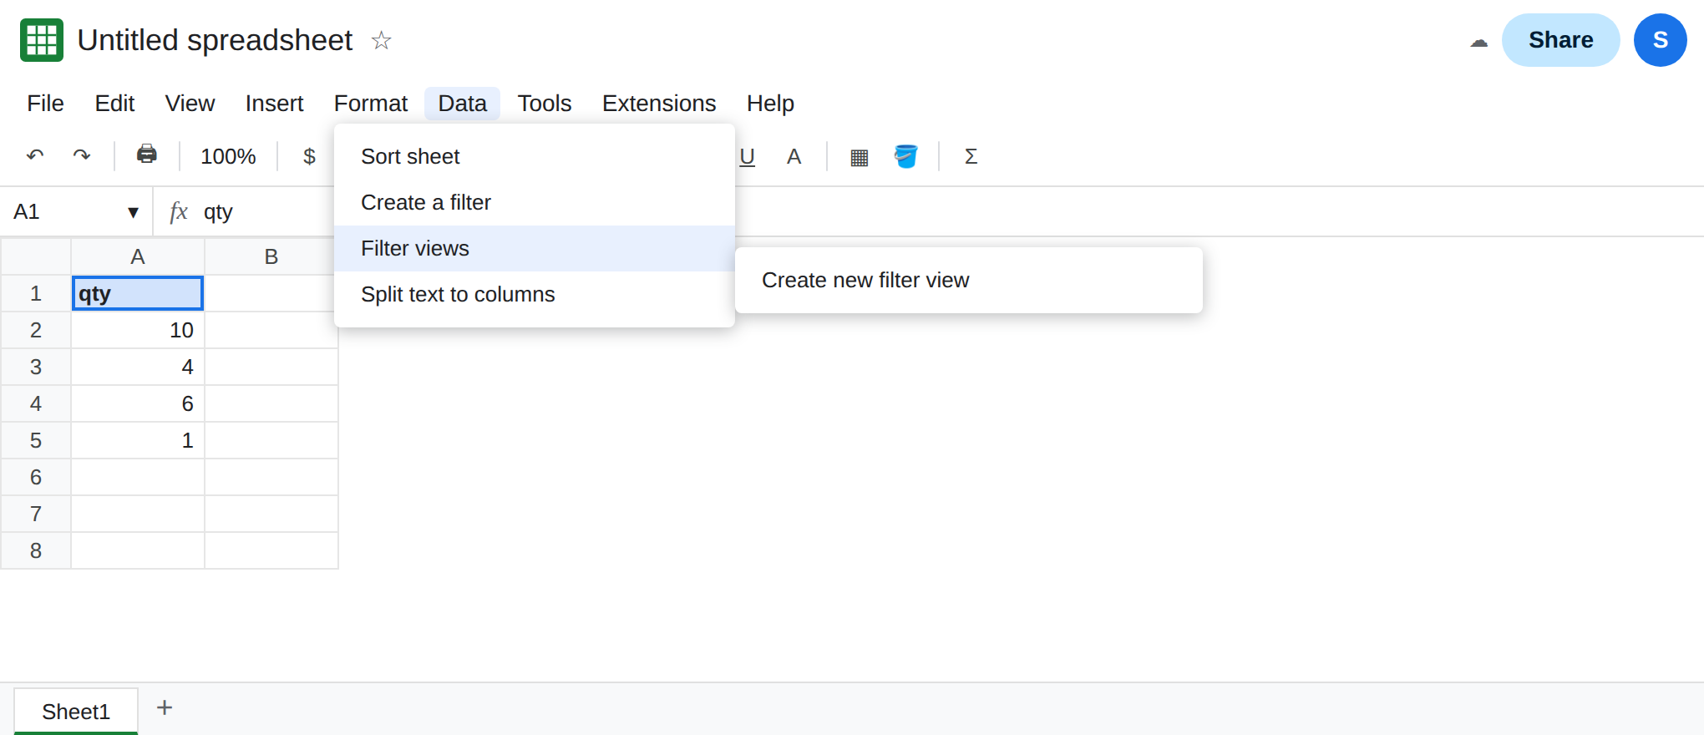Open the Edit menu
This screenshot has width=1704, height=735.
114,104
